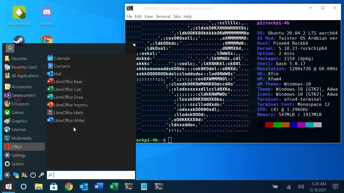Show Recently Used applications
The width and height of the screenshot is (344, 193).
point(24,67)
